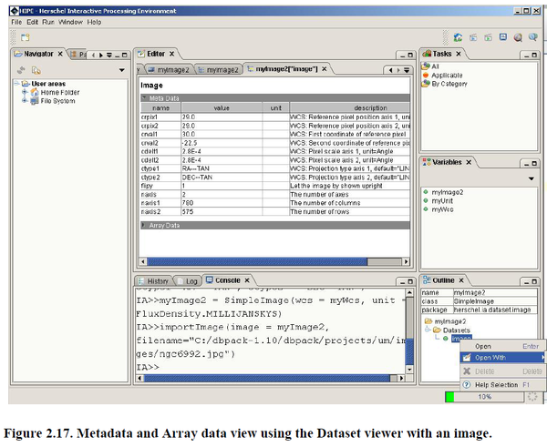Screen dimensions: 547x447
Task: Open the Help menu
Action: (x=94, y=22)
